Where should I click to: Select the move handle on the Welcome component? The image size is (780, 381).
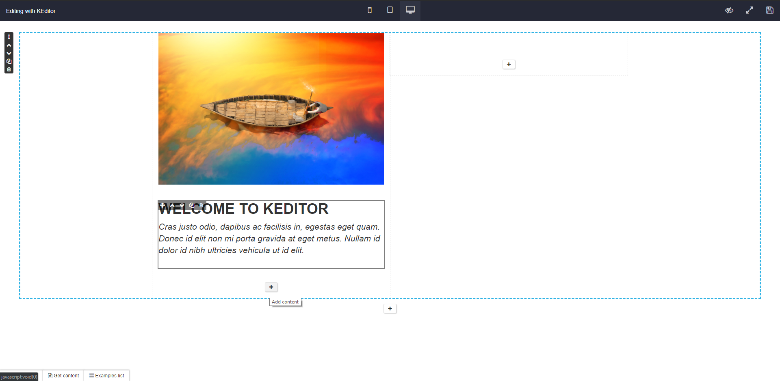click(162, 205)
